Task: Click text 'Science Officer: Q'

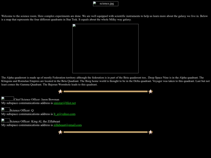Action: (x=21, y=110)
